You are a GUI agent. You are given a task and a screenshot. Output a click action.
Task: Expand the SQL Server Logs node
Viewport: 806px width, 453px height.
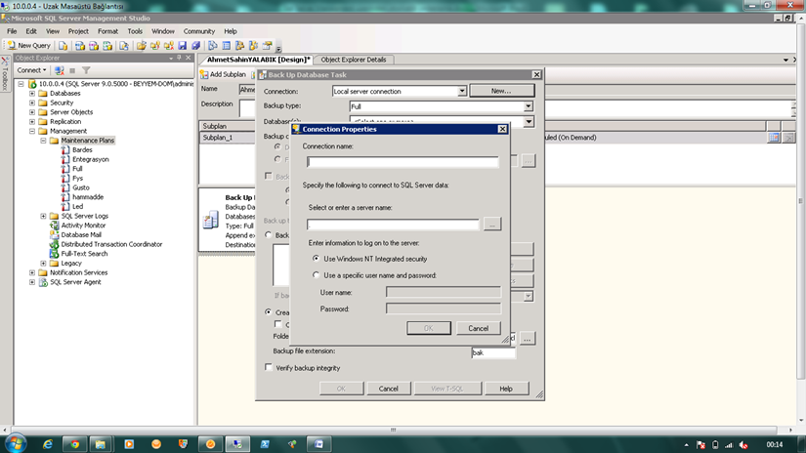[43, 216]
